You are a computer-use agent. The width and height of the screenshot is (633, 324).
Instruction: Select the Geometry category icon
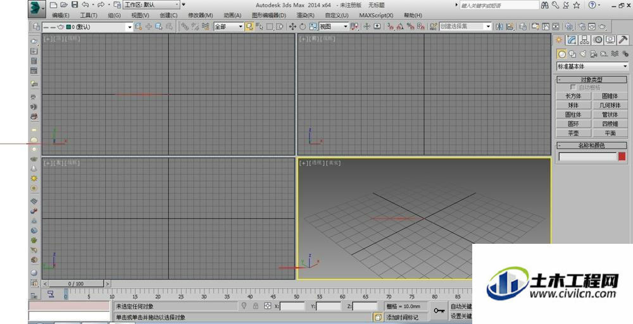tap(561, 54)
